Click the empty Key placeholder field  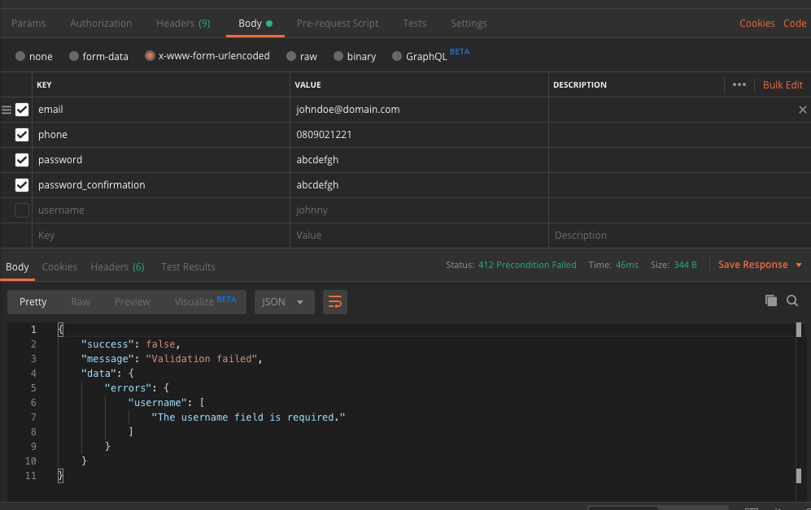(161, 236)
